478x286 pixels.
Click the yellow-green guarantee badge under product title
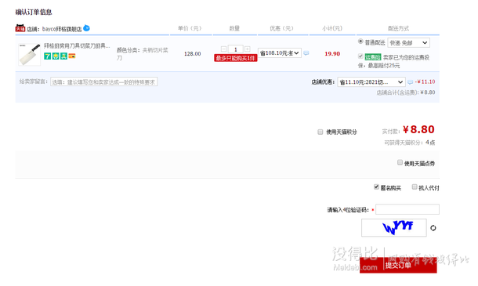coord(56,56)
